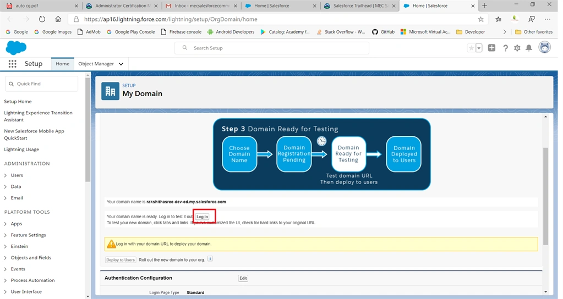Open the Object Manager tab
Viewport: 563px width, 299px height.
96,64
